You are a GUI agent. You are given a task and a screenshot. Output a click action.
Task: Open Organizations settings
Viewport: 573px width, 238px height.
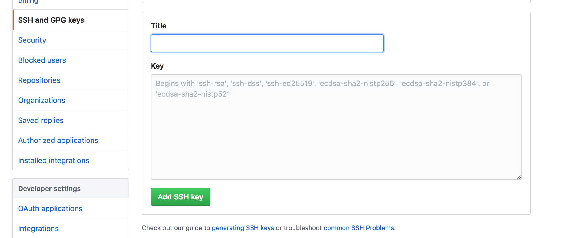point(42,100)
